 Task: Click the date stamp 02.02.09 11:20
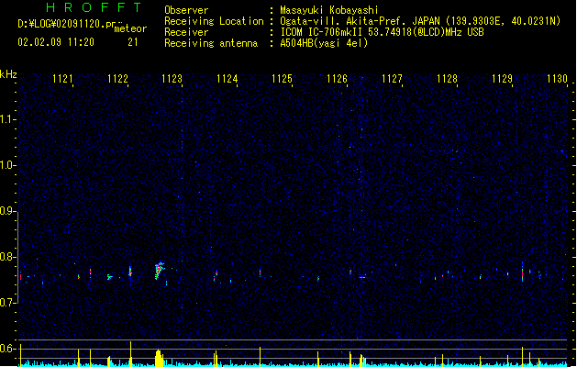tap(56, 42)
